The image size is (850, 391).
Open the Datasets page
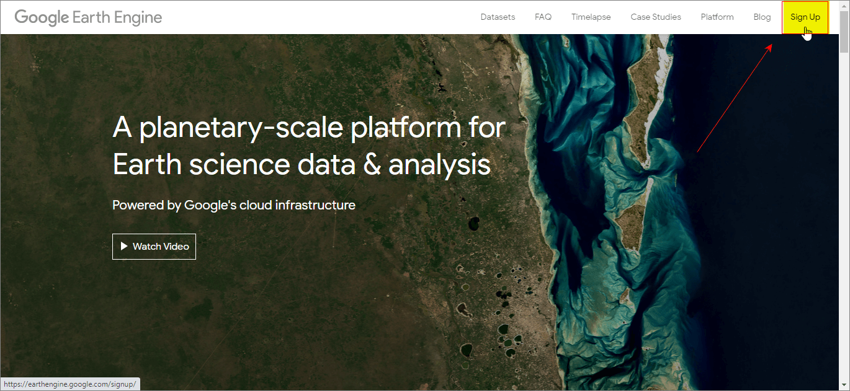coord(497,17)
